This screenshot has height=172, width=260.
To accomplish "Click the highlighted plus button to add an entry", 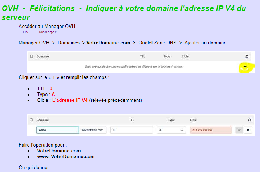I will (245, 67).
